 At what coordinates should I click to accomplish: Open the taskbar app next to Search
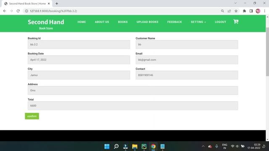click(125, 146)
